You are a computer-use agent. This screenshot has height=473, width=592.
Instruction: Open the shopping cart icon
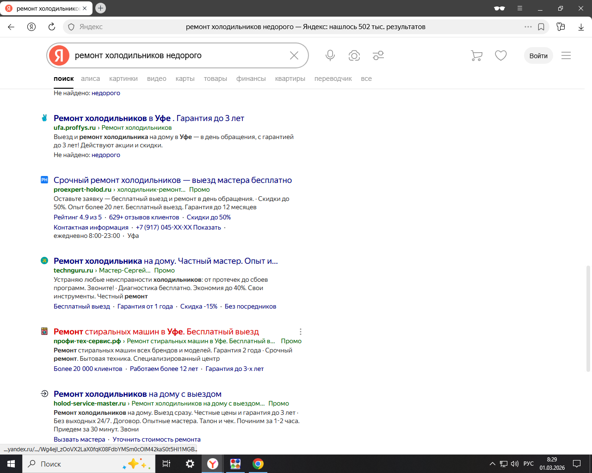point(476,55)
